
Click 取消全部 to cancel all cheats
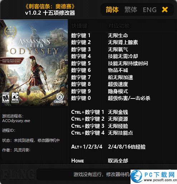point(118,161)
